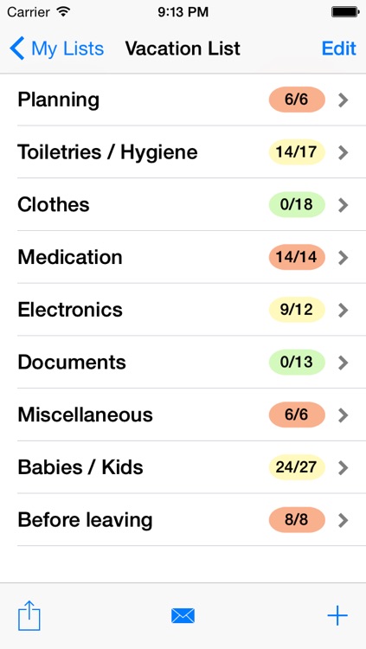Open the Documents list item

coord(183,363)
